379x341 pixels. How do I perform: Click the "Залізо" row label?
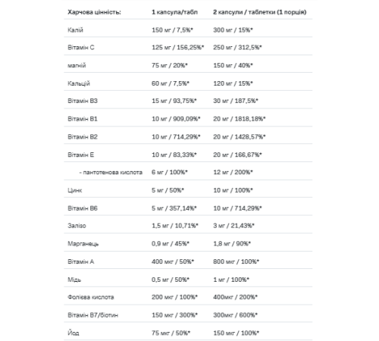pyautogui.click(x=77, y=226)
